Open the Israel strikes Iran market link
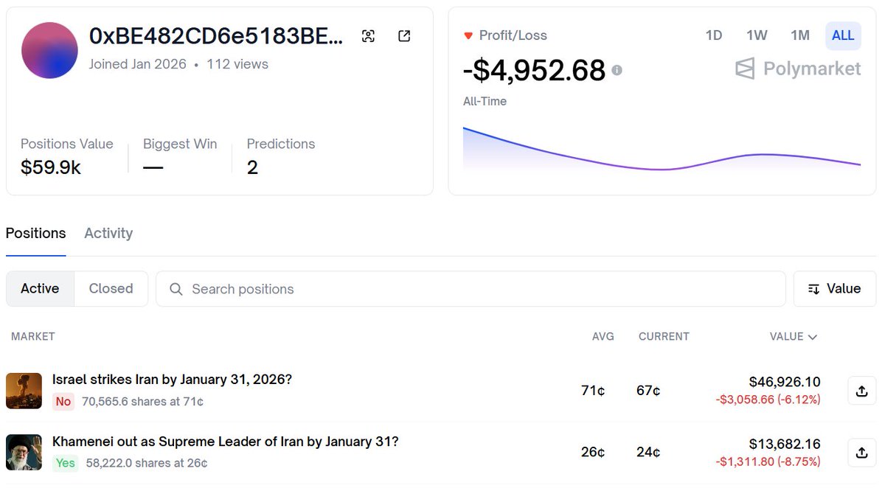Viewport: 885px width, 488px height. click(x=172, y=380)
